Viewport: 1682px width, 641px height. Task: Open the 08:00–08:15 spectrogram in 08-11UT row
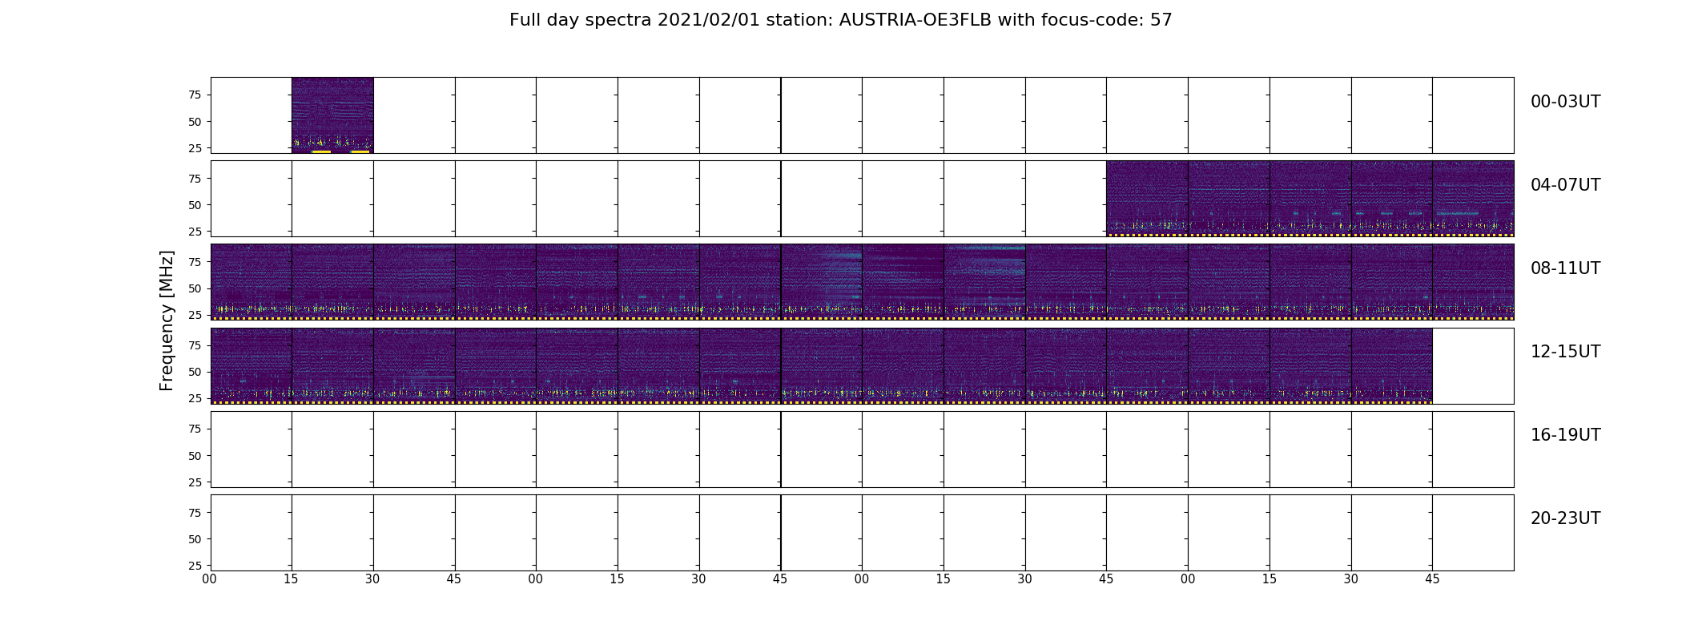click(251, 282)
